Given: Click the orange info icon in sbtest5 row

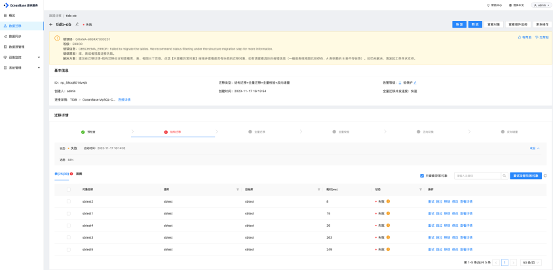Looking at the screenshot, I should click(388, 249).
